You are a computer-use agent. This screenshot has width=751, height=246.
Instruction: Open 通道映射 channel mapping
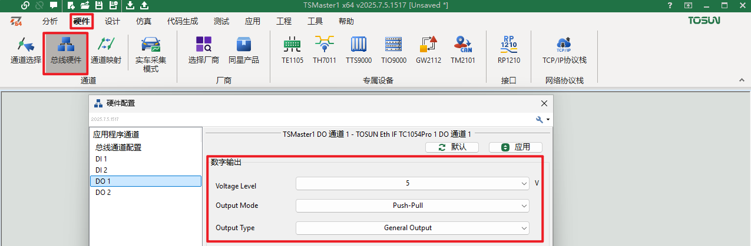tap(106, 51)
